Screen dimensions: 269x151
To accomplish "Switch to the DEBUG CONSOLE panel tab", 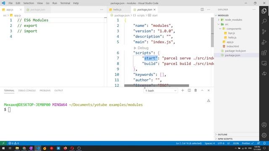I will (x=27, y=91).
